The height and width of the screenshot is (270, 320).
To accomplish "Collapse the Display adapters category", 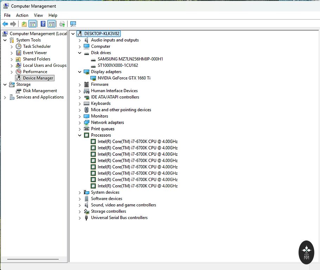I will [x=80, y=72].
